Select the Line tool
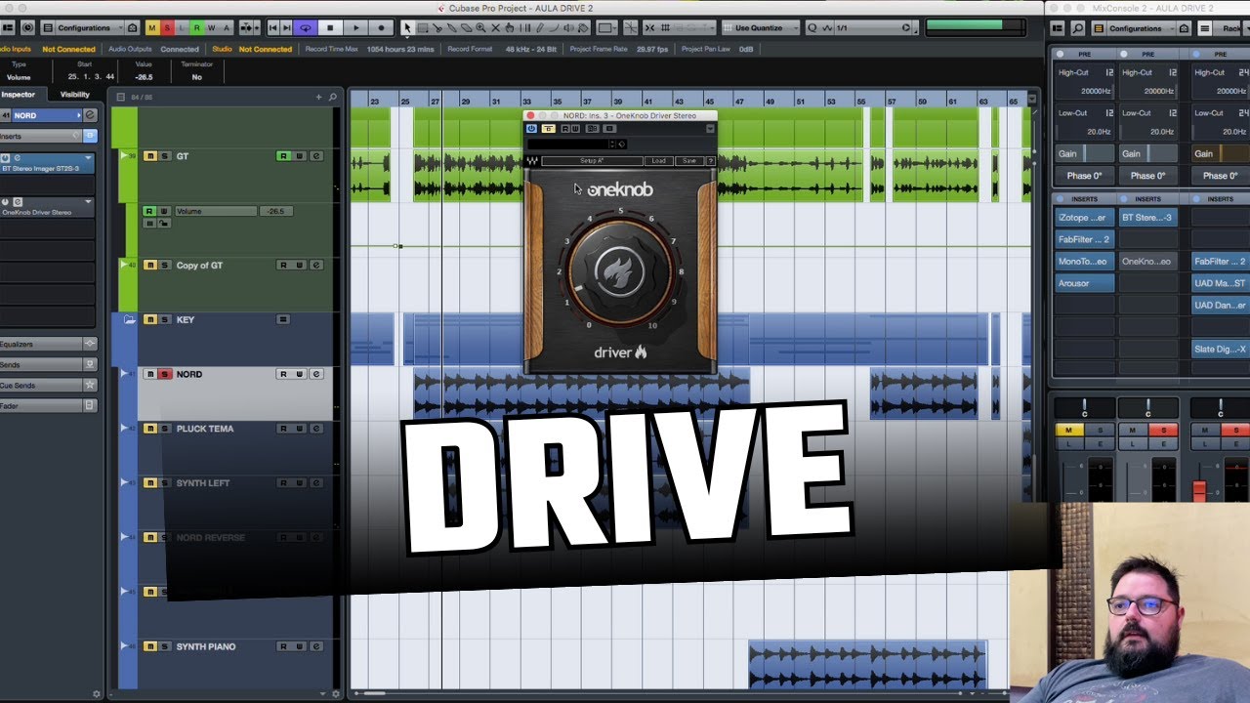The height and width of the screenshot is (703, 1250). pyautogui.click(x=554, y=27)
